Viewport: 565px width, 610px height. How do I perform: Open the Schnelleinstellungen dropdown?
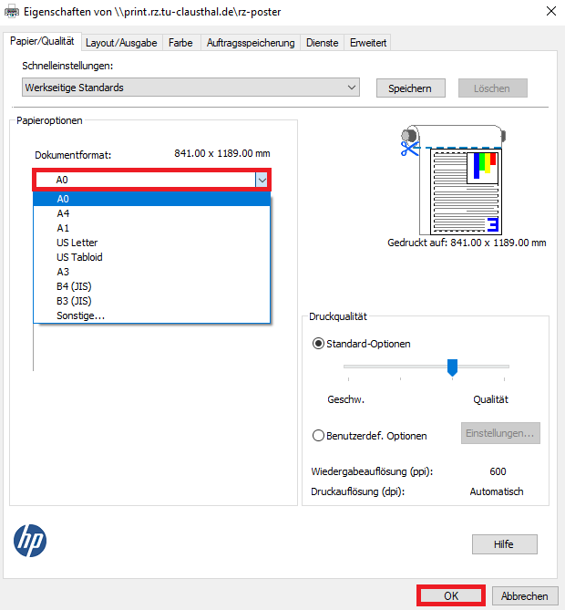pos(190,88)
